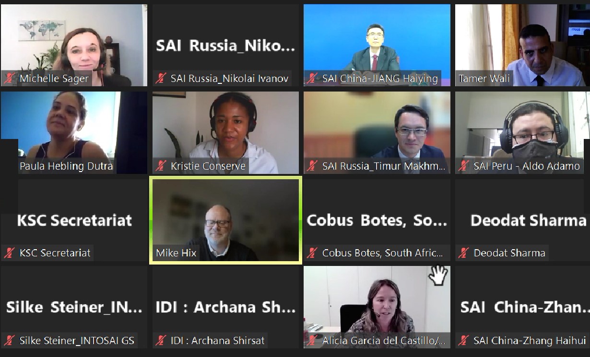Click muted mic icon for SAI Russia_Nikolai Ivanov
Image resolution: width=590 pixels, height=357 pixels.
coord(161,79)
